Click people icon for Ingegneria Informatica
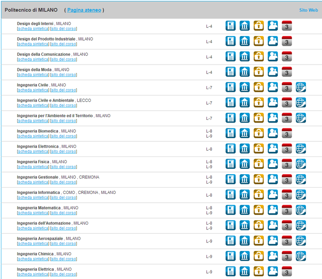Screen dimensions: 322x279 click(273, 195)
